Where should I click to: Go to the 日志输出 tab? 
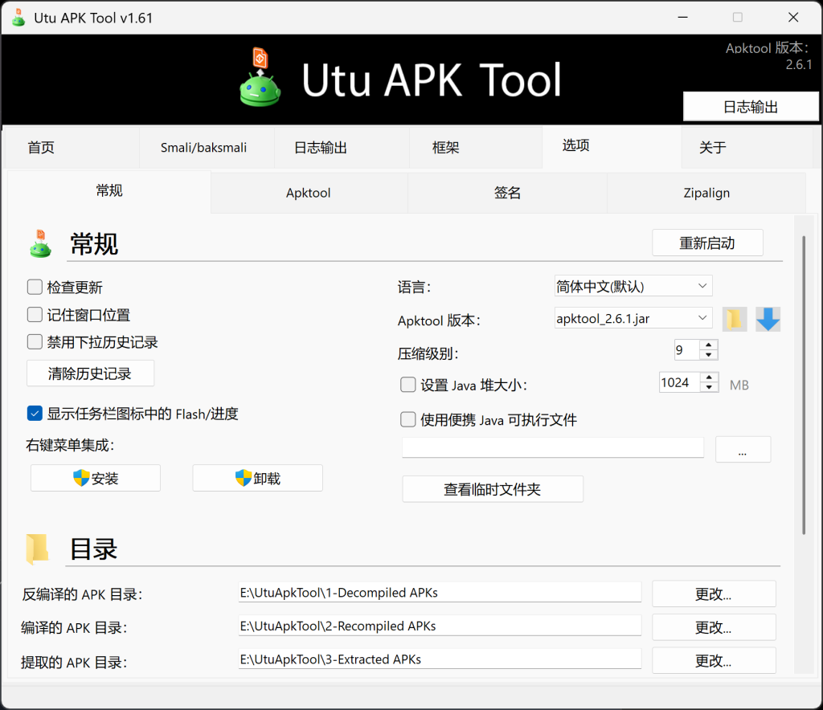click(x=342, y=147)
